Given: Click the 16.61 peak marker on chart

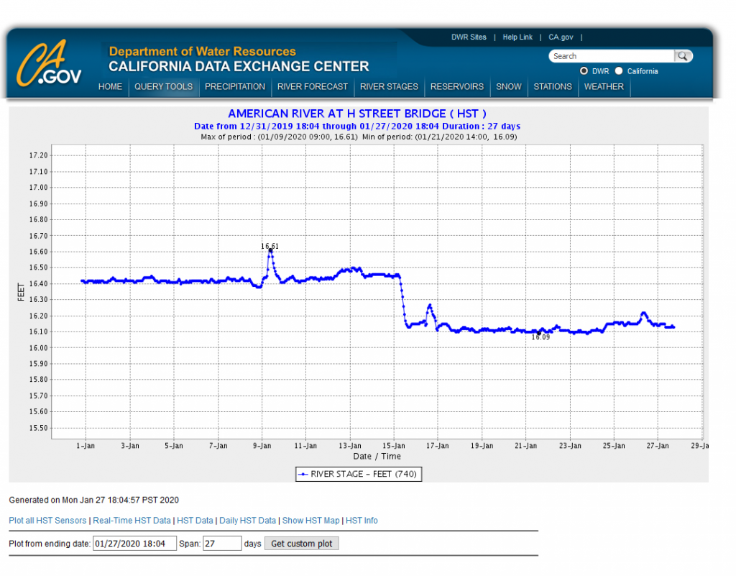Looking at the screenshot, I should 270,250.
